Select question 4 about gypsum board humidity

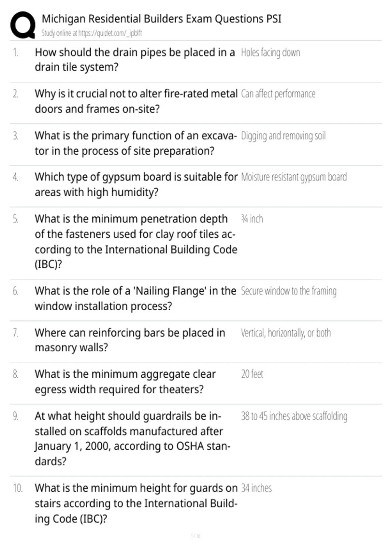(x=136, y=184)
